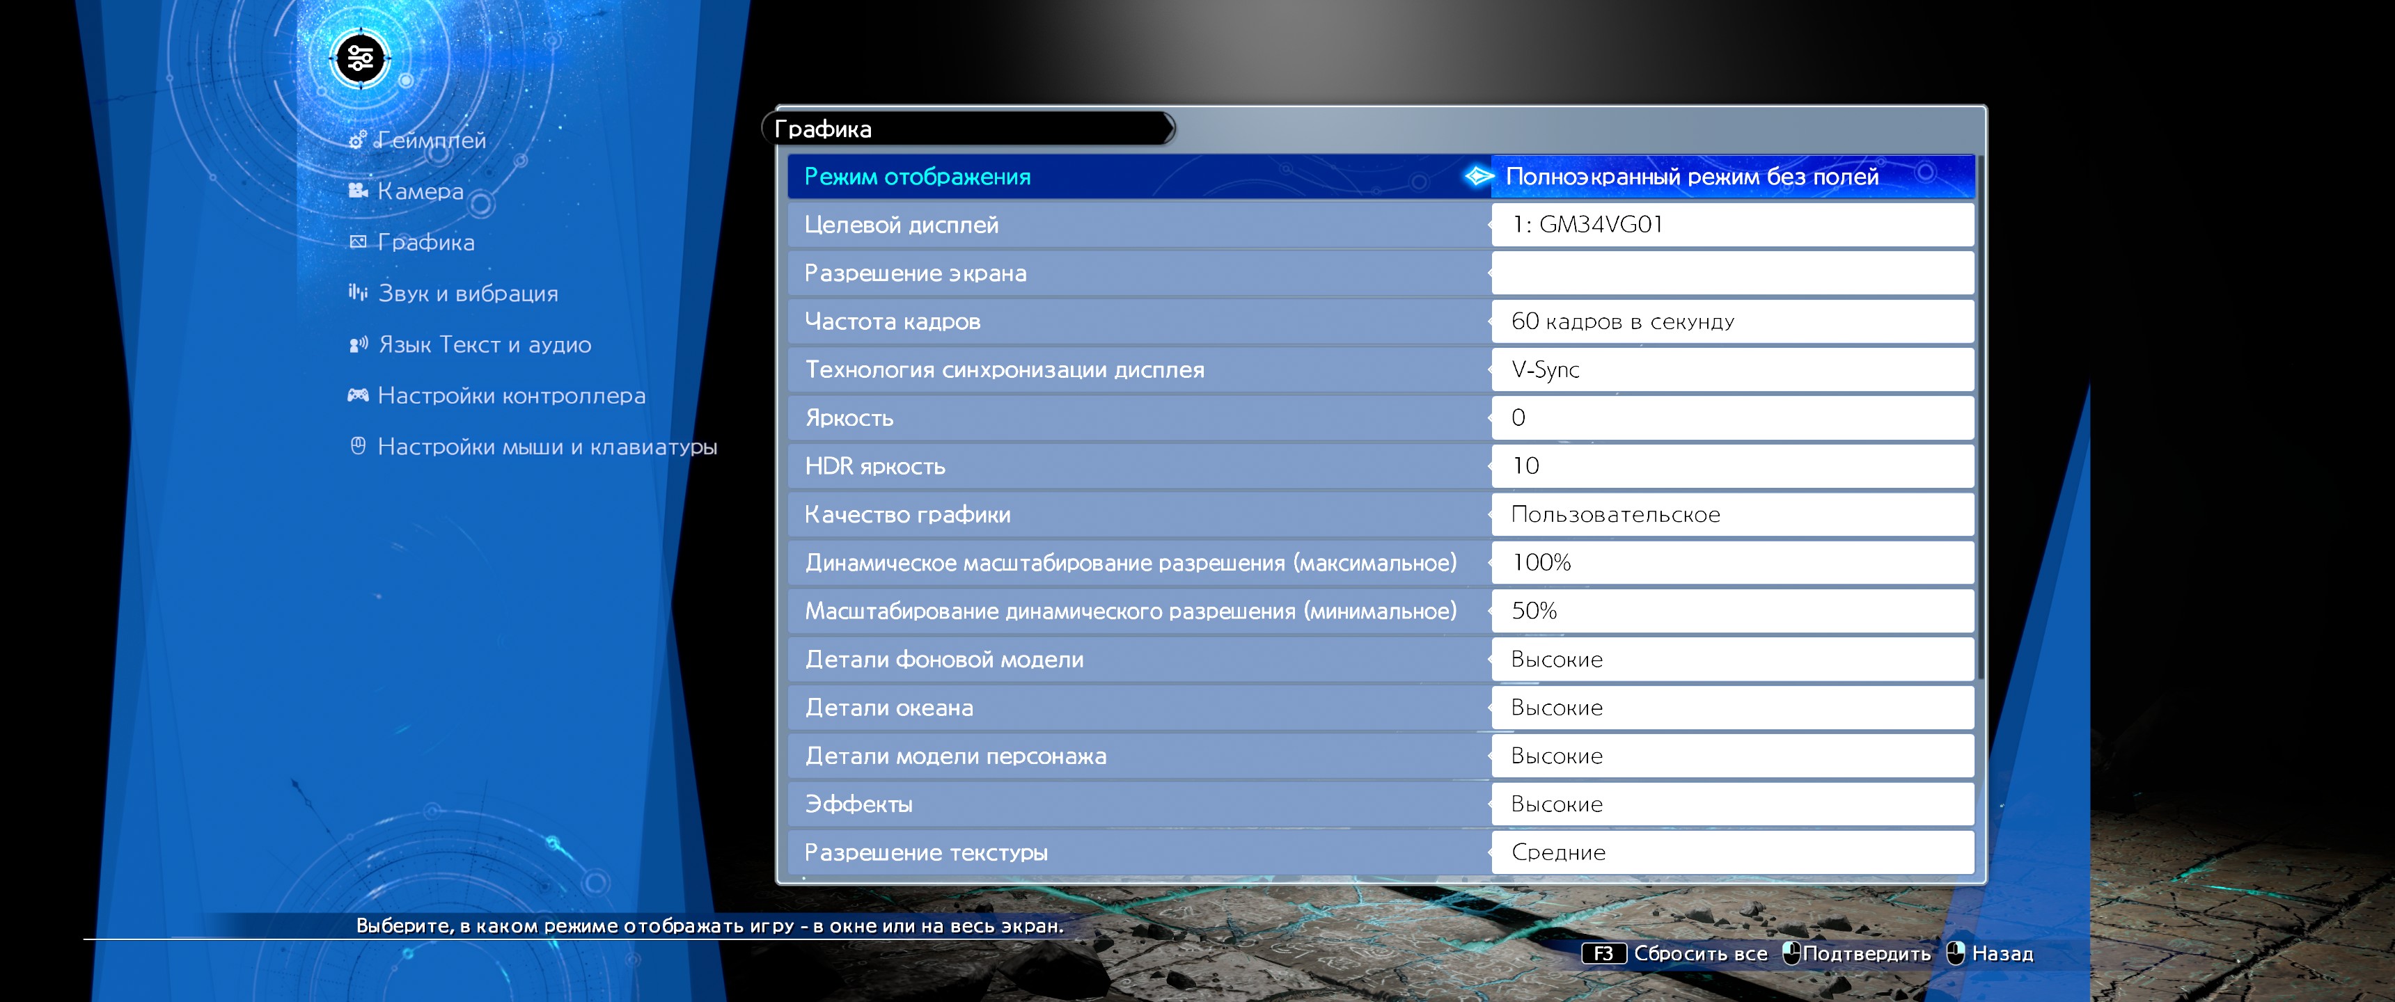
Task: Click the gamepad icon beside Настройки контроллера
Action: [x=358, y=395]
